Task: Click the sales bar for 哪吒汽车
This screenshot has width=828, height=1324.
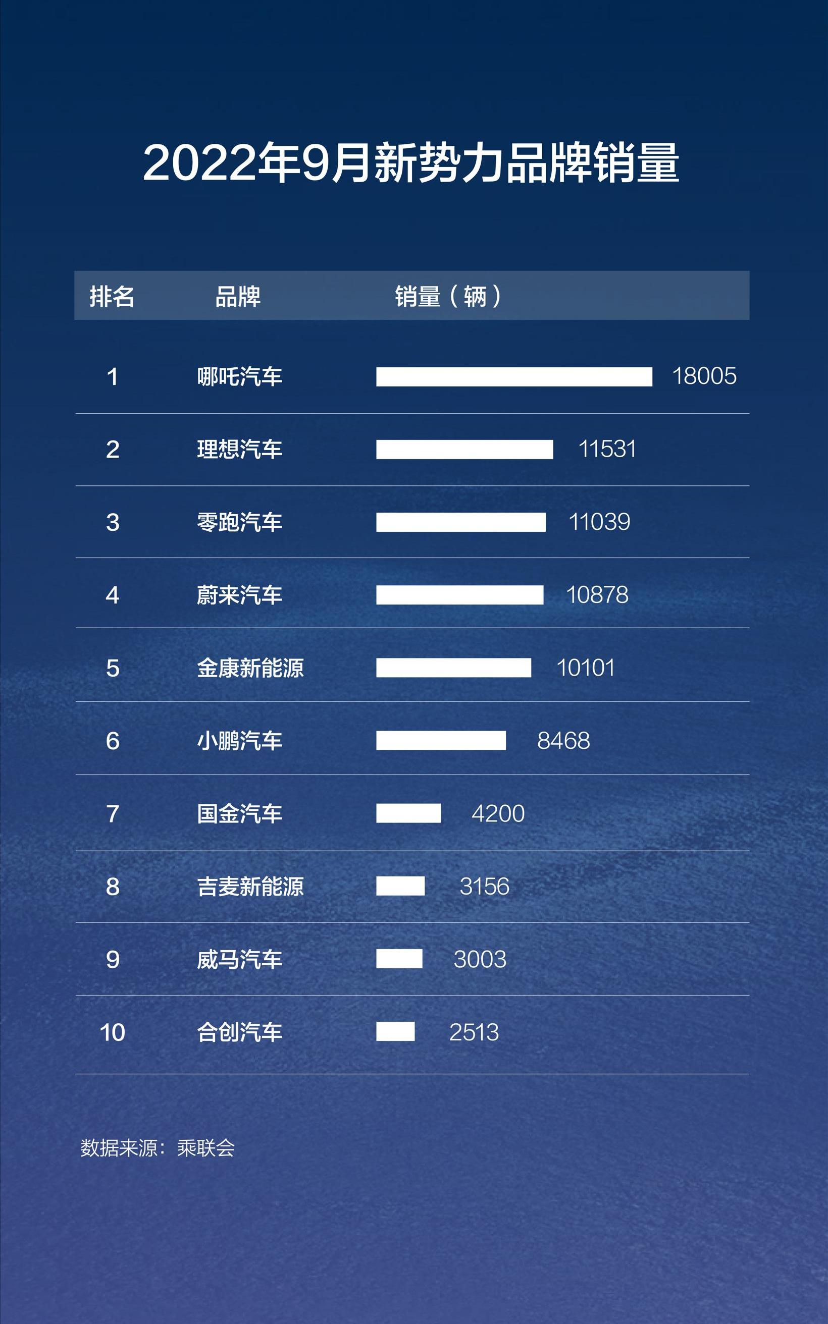Action: (513, 376)
